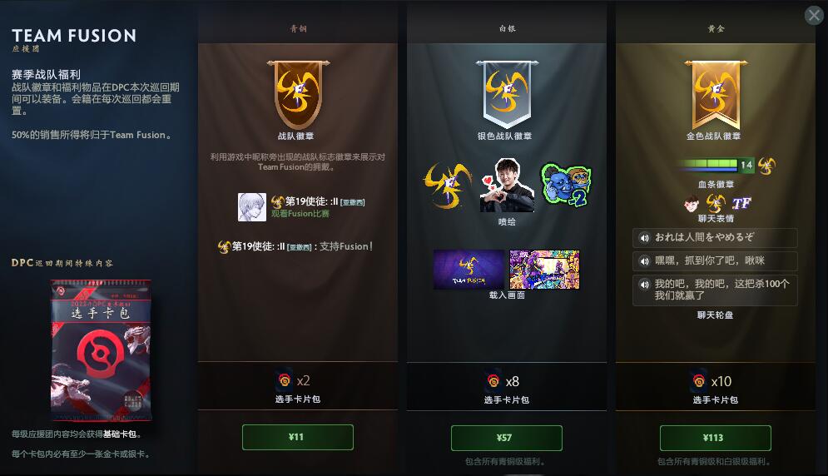
Task: Play the 我的吧，我的吧 chat wheel line
Action: click(715, 290)
